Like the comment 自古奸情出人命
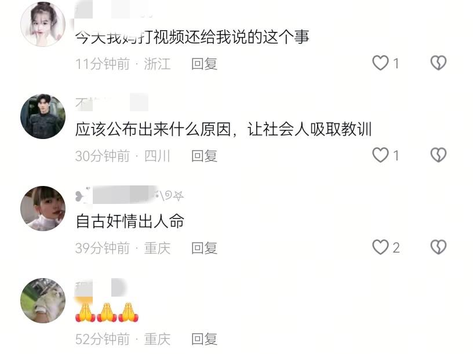The width and height of the screenshot is (473, 354). pos(381,247)
